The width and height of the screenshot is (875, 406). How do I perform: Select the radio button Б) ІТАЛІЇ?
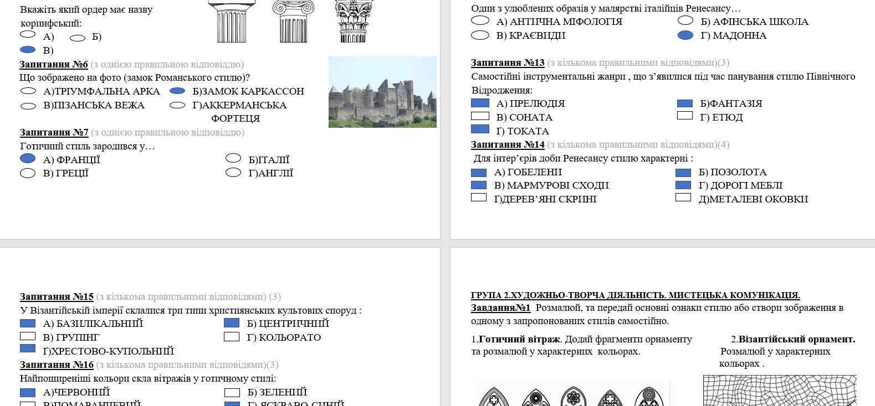pos(233,159)
